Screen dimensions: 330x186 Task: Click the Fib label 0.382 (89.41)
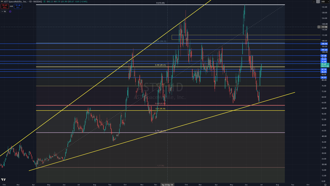(161, 65)
